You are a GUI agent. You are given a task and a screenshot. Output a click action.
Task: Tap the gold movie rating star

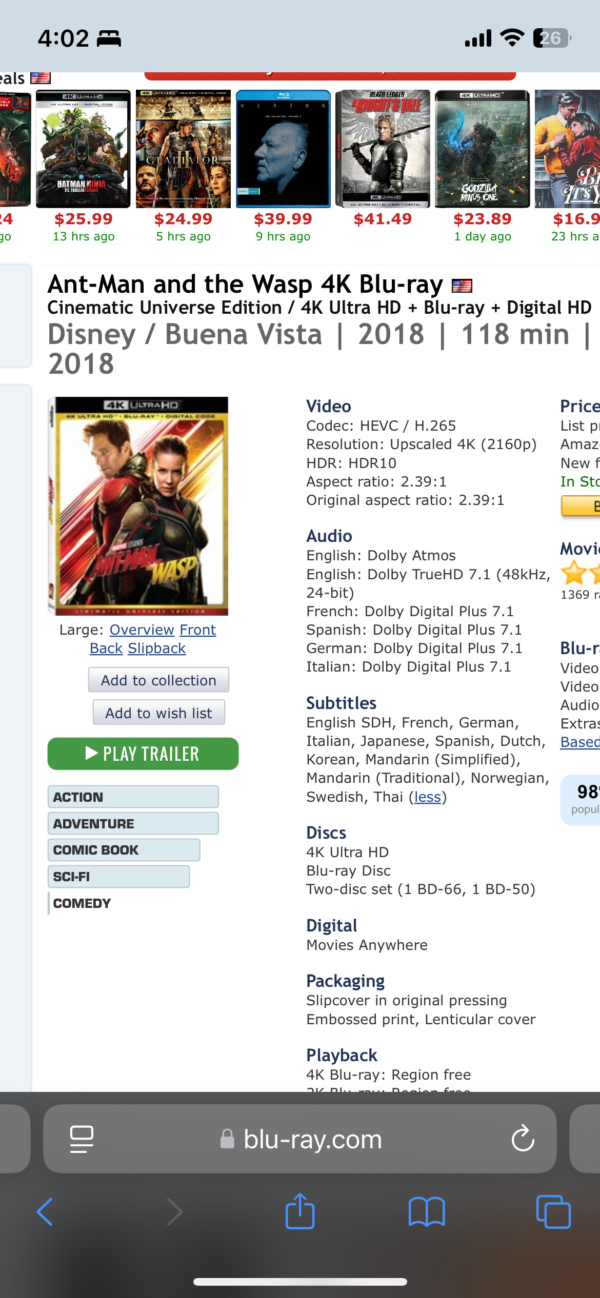(x=574, y=573)
